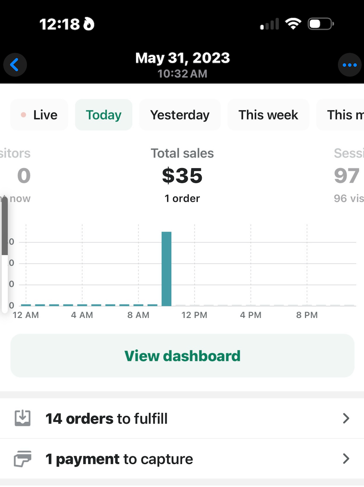
Task: Tap the tall teal sales bar
Action: (x=166, y=269)
